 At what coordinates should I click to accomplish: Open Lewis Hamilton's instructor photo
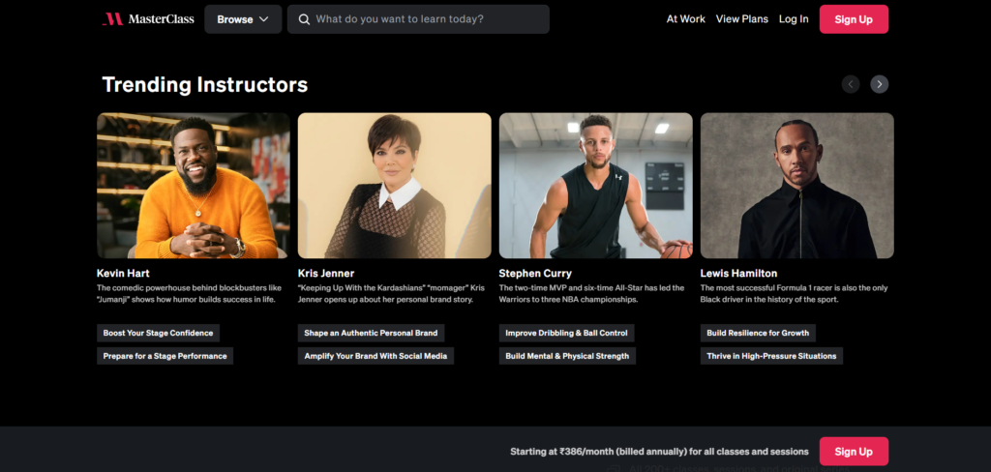tap(797, 185)
